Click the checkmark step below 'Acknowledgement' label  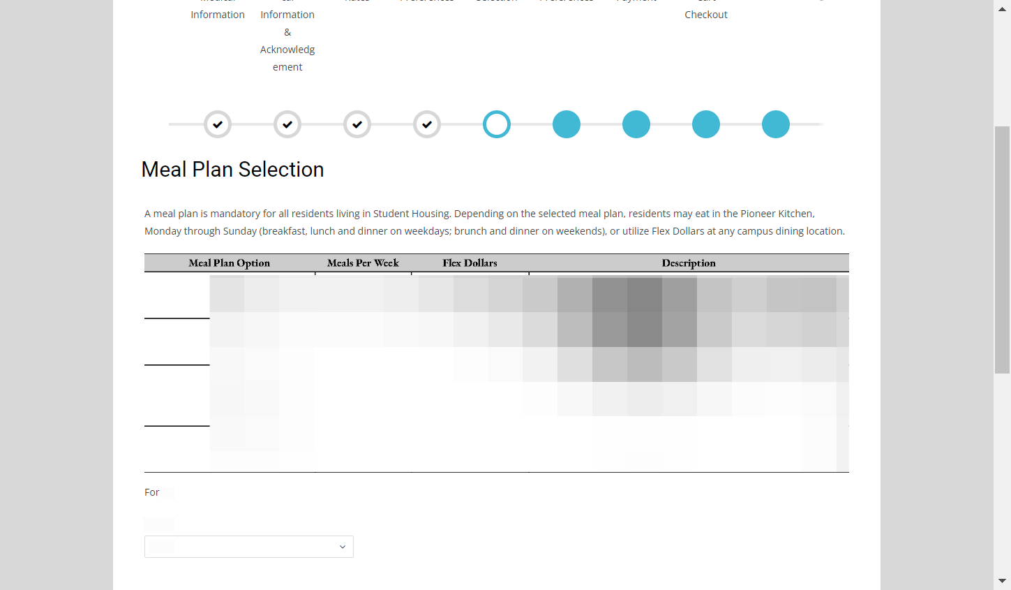pos(287,124)
